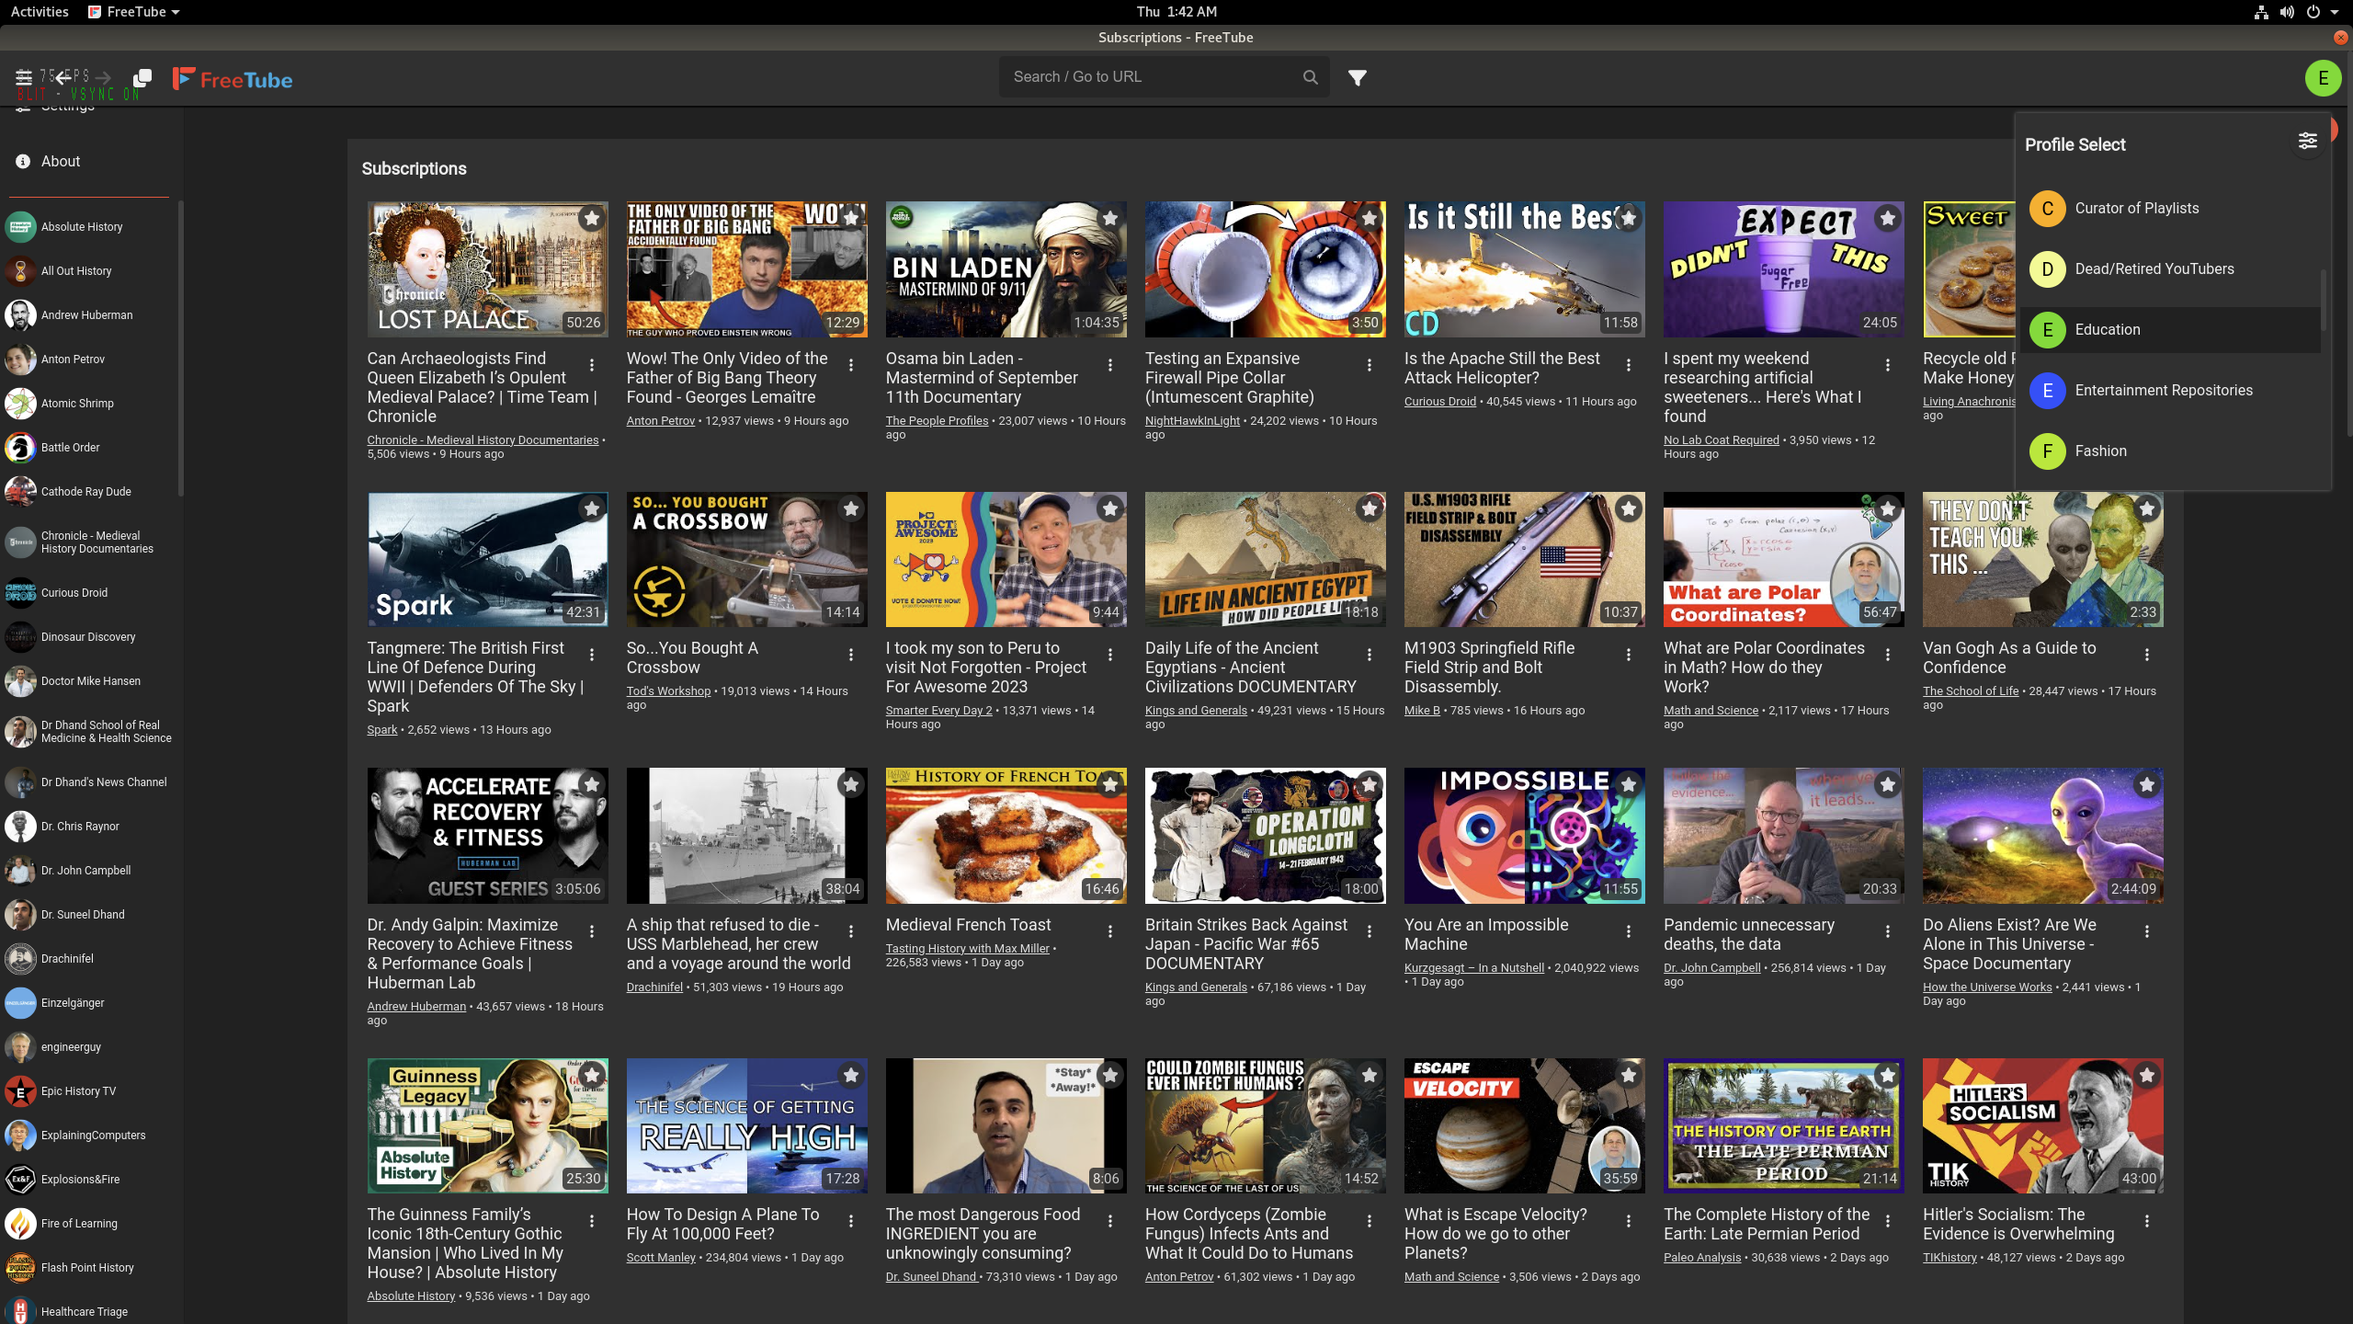Open TIKhistory channel link
This screenshot has width=2353, height=1324.
[1949, 1258]
